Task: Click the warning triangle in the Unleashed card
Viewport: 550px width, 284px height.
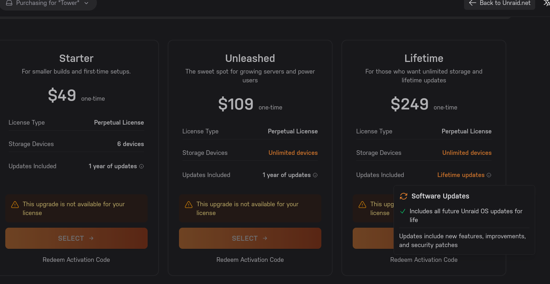Action: coord(189,204)
